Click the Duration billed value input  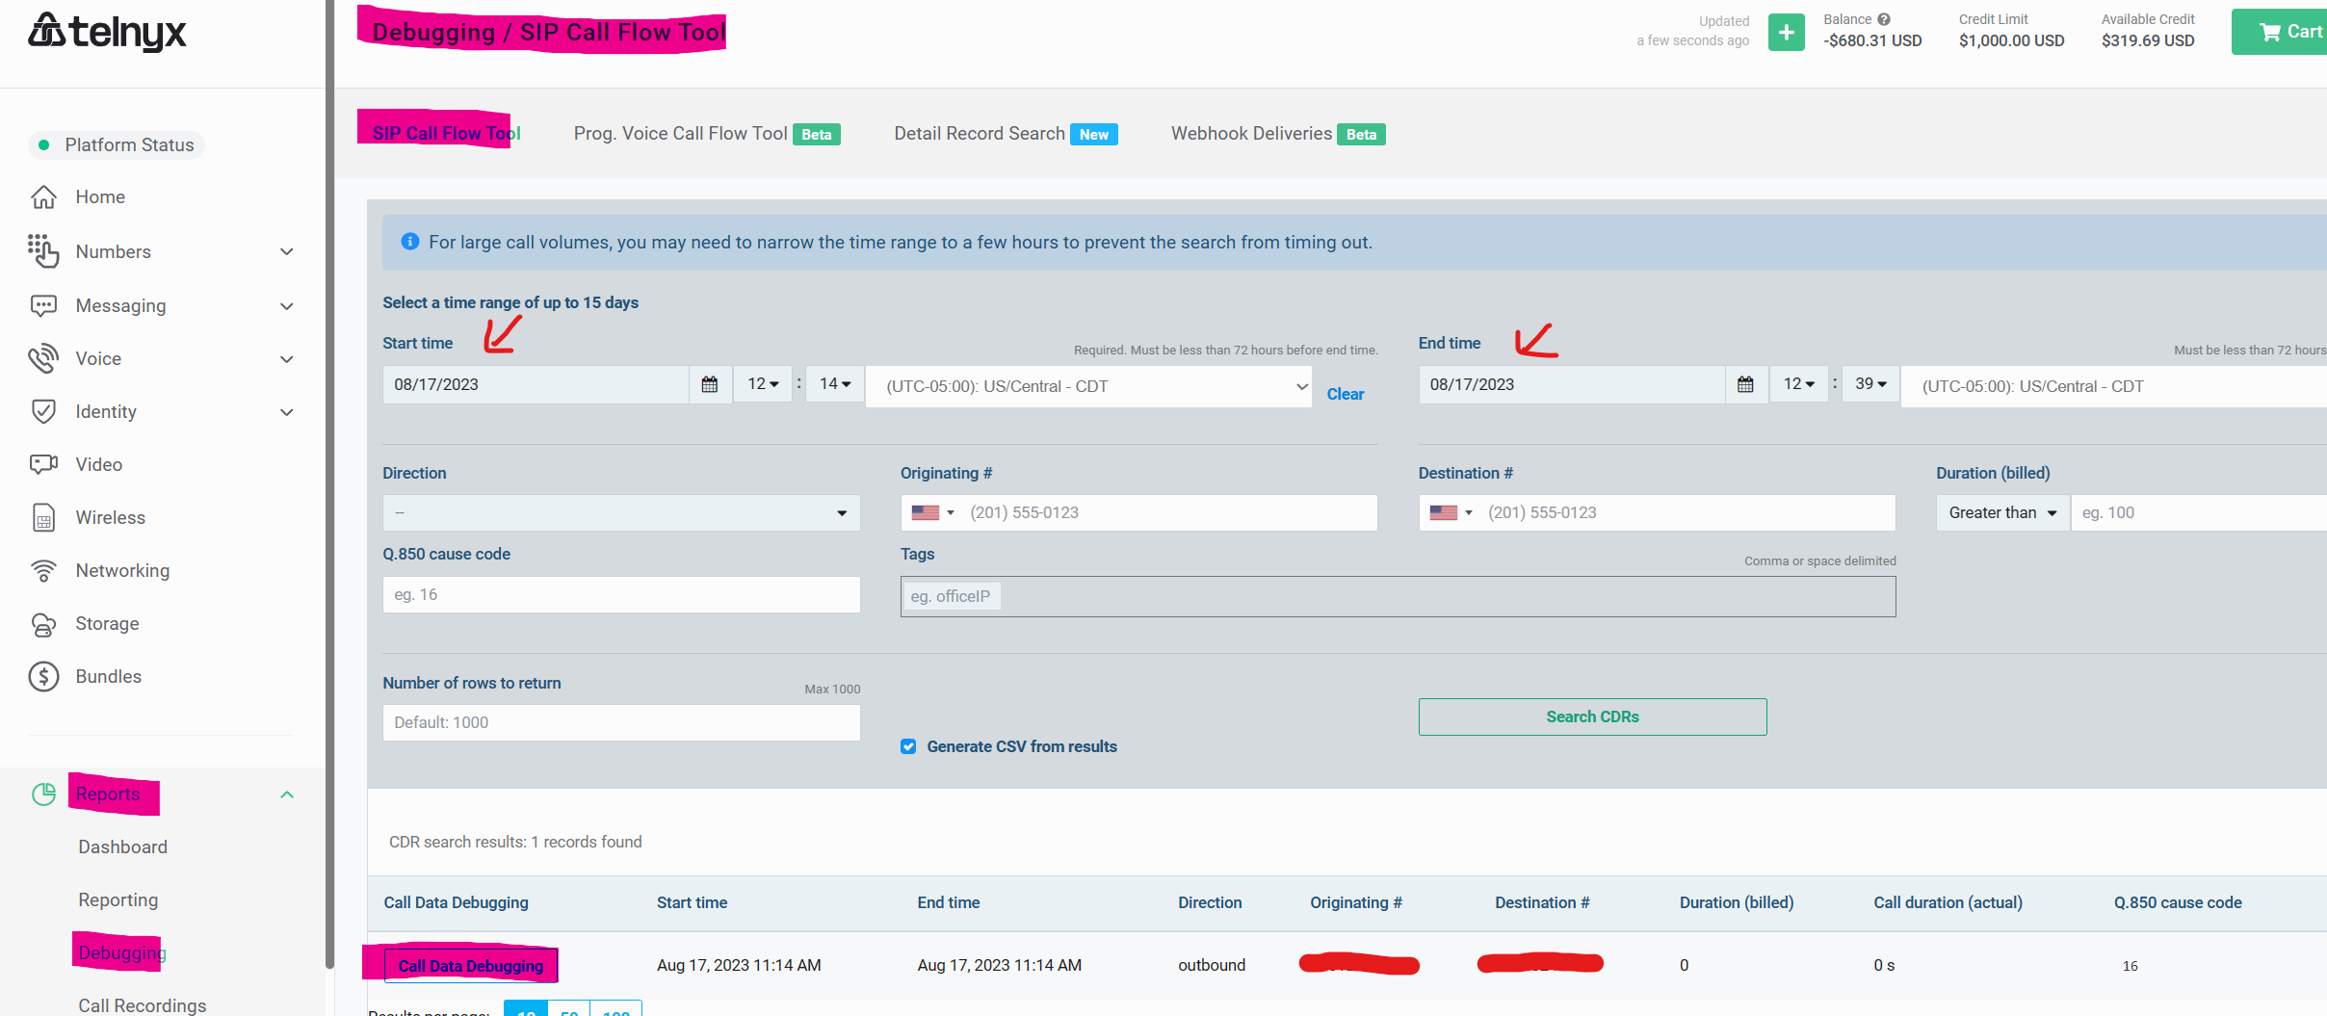click(x=2199, y=513)
